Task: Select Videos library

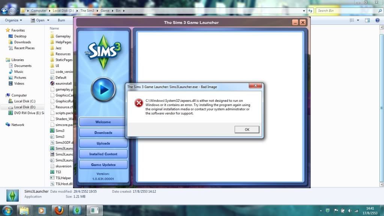Action: (19, 83)
